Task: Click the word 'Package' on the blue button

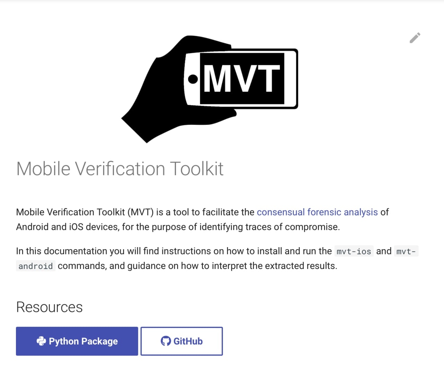Action: (x=100, y=342)
